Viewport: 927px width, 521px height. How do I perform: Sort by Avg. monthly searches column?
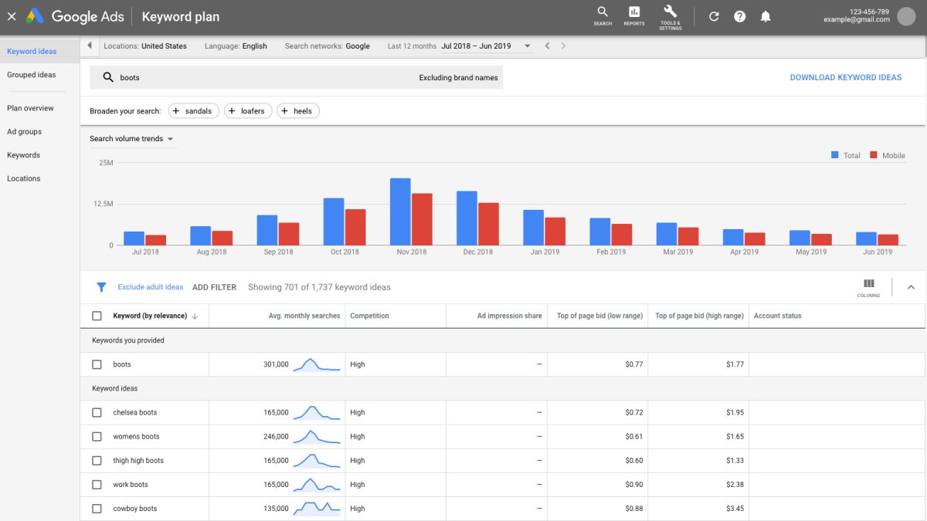(304, 316)
